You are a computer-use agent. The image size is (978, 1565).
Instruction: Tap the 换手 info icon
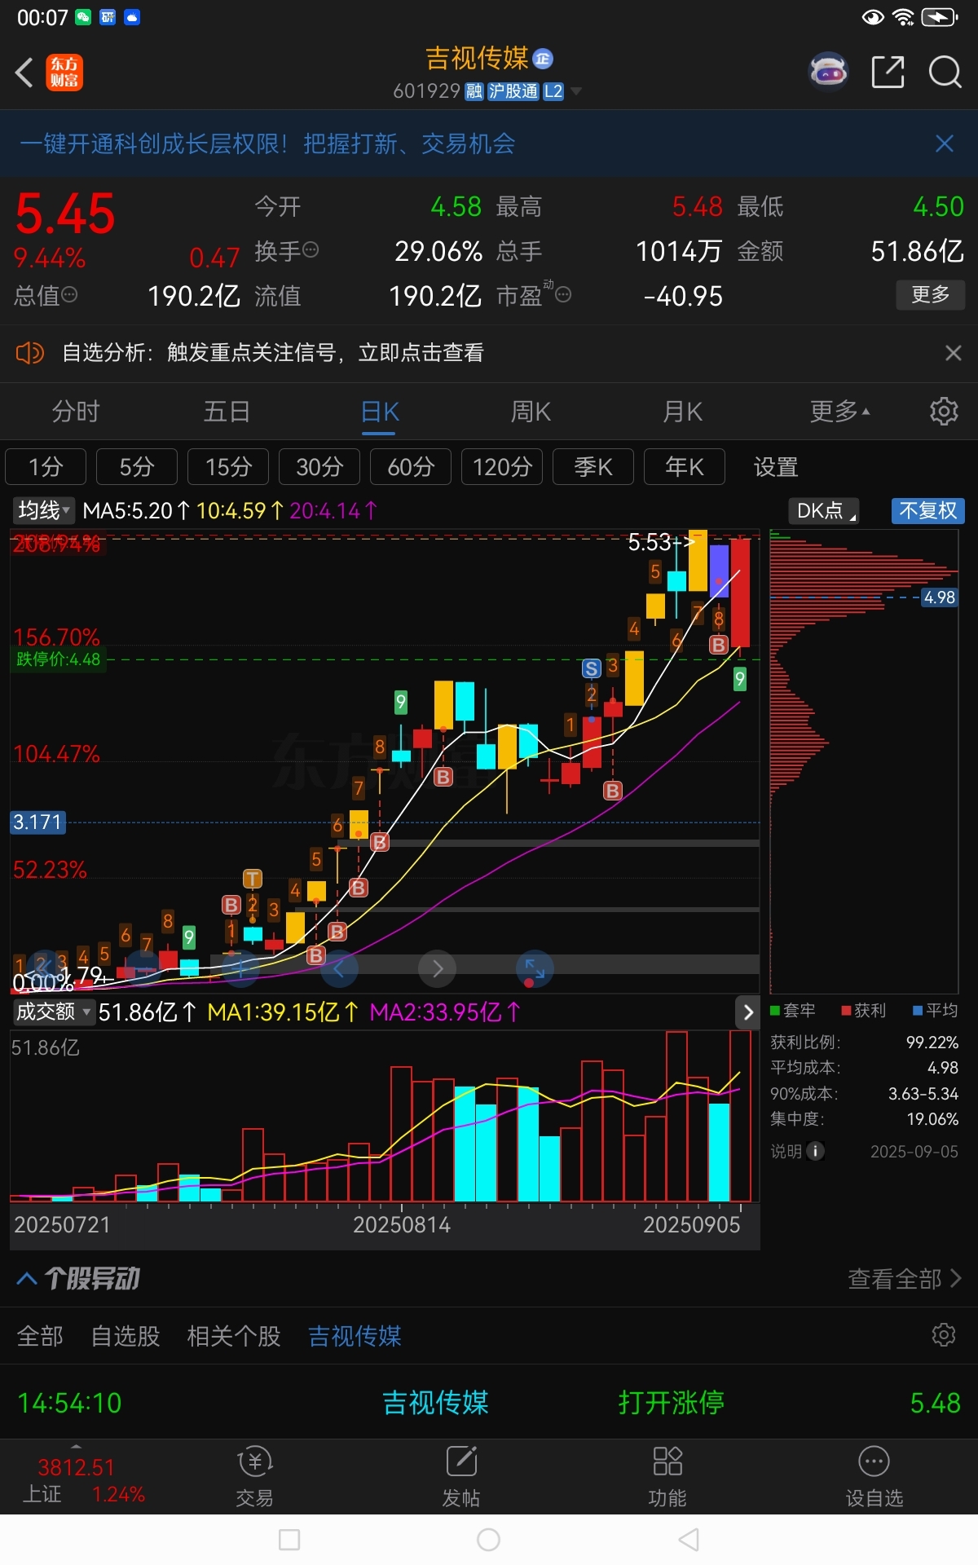tap(311, 249)
